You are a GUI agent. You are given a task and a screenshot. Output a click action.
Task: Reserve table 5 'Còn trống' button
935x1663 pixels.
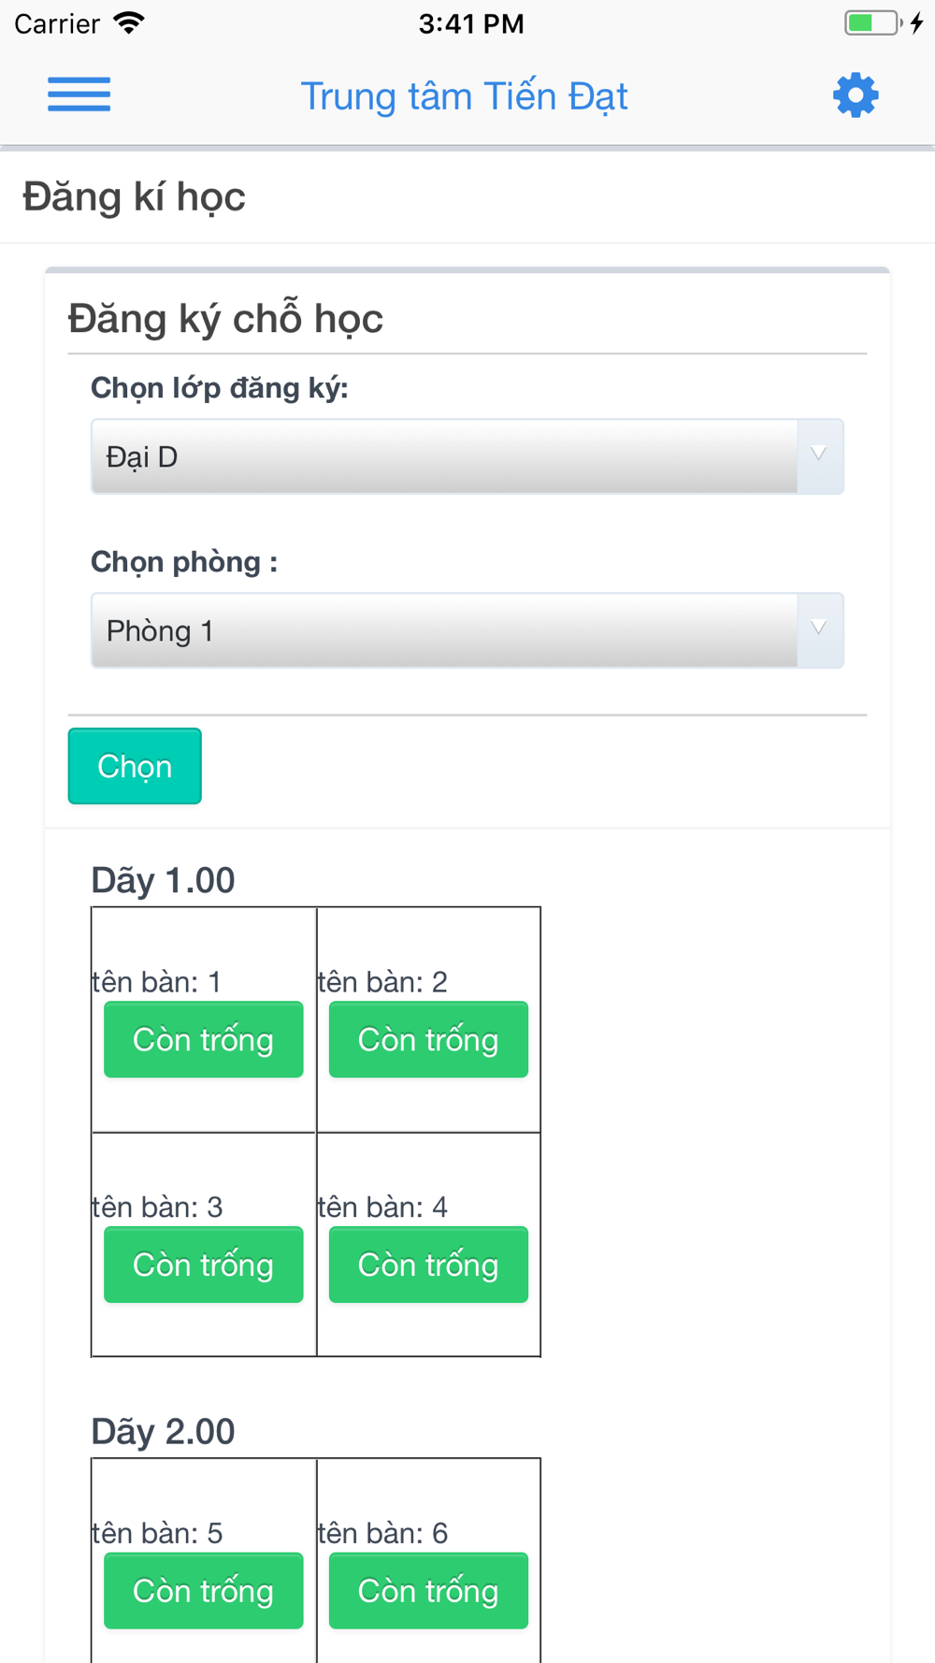pyautogui.click(x=204, y=1591)
